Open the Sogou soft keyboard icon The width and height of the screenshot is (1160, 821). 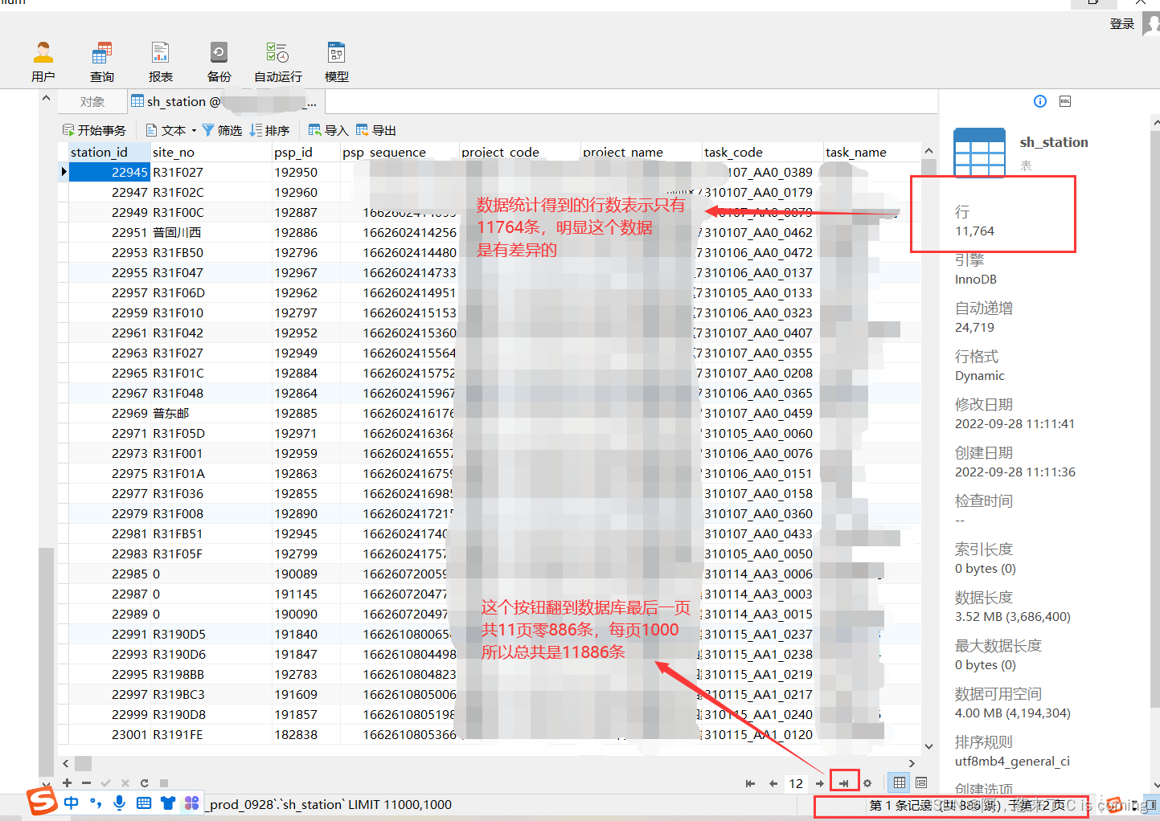click(x=144, y=803)
